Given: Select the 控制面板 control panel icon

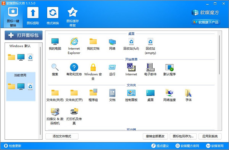Looking at the screenshot, I should click(x=131, y=93).
